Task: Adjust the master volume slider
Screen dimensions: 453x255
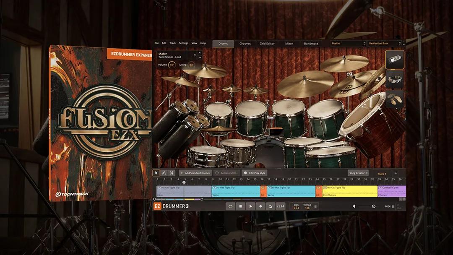Action: click(372, 206)
